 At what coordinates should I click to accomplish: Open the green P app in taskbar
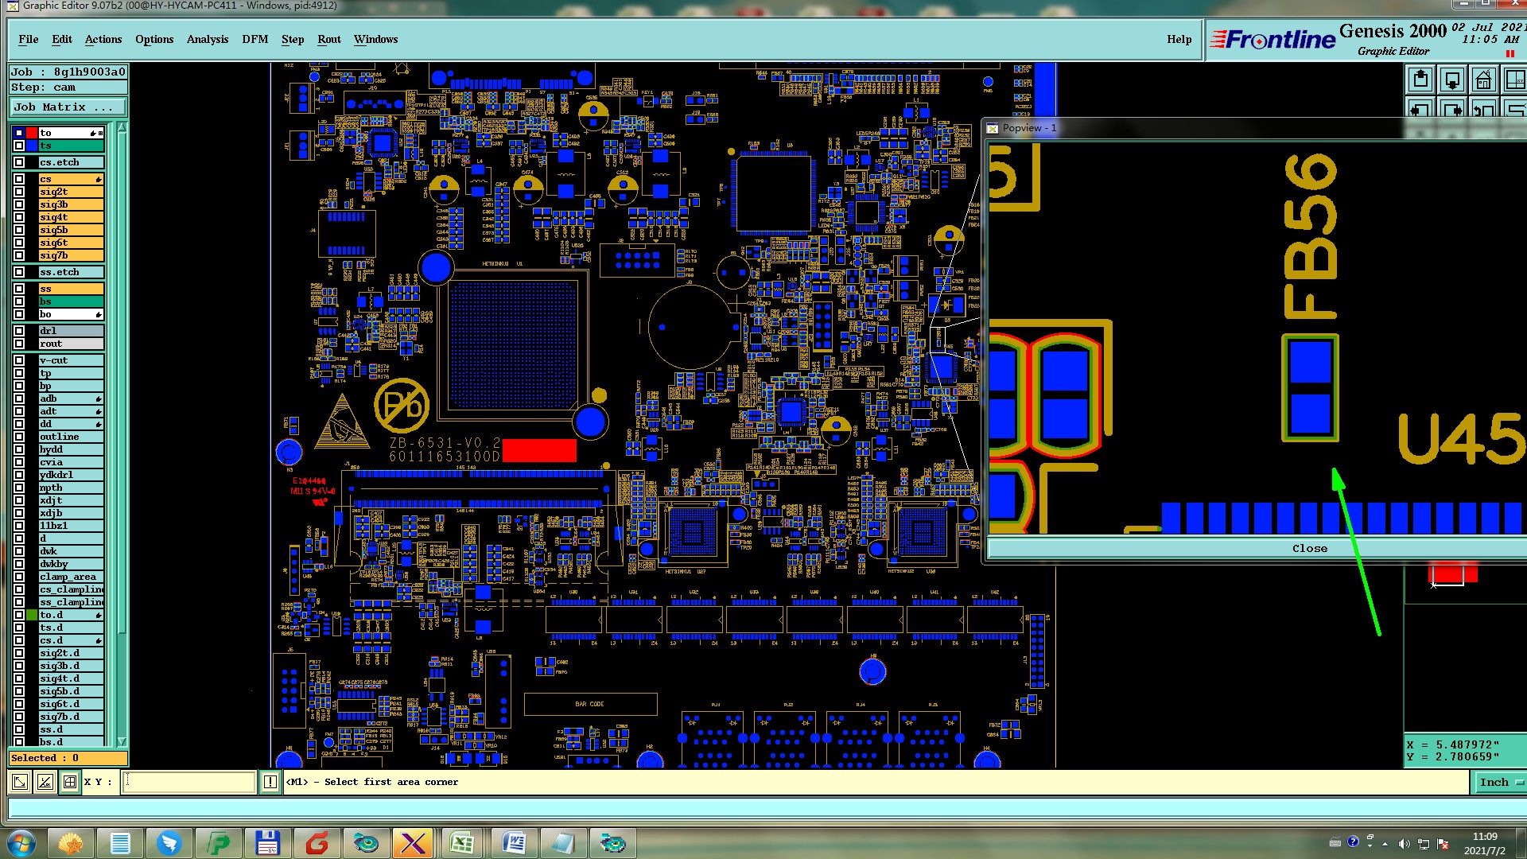[x=218, y=843]
